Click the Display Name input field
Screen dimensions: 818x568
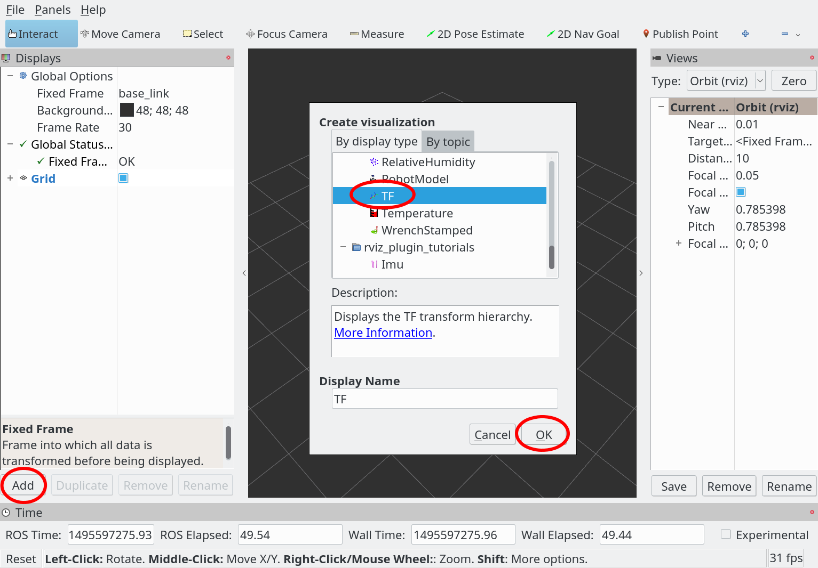tap(444, 399)
